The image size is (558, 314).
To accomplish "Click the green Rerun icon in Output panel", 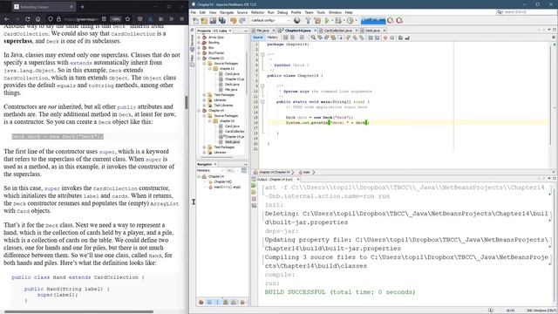I will pyautogui.click(x=254, y=186).
